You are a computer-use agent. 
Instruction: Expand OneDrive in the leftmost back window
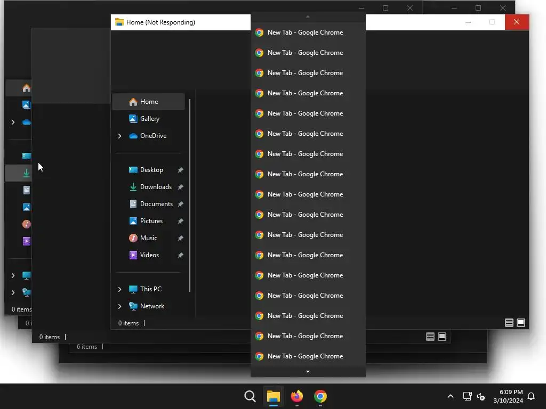[x=13, y=122]
